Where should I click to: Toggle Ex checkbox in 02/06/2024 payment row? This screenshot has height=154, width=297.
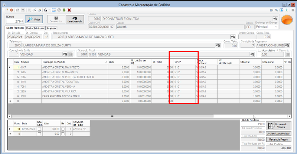pos(63,129)
